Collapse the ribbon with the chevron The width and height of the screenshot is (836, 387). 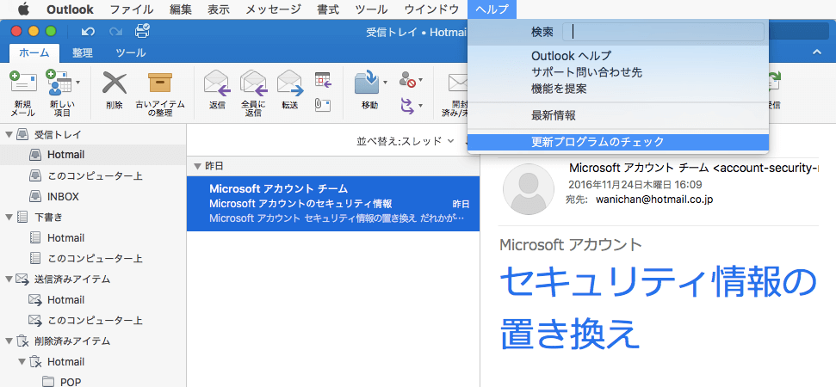(x=815, y=52)
